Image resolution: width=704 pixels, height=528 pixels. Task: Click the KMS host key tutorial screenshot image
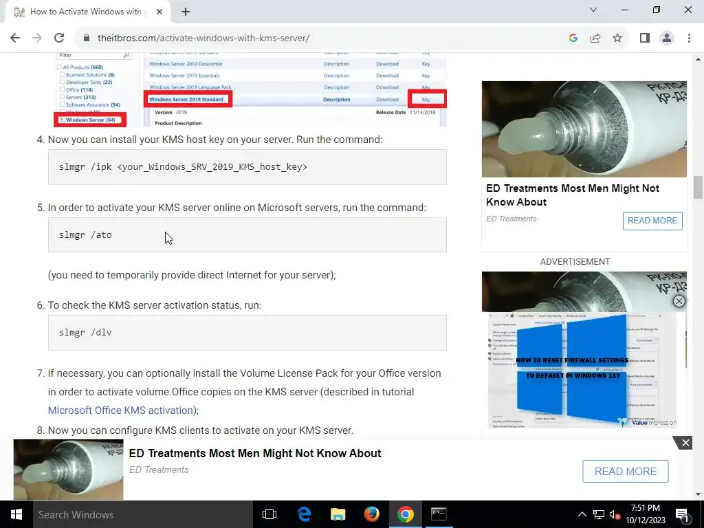coord(250,90)
